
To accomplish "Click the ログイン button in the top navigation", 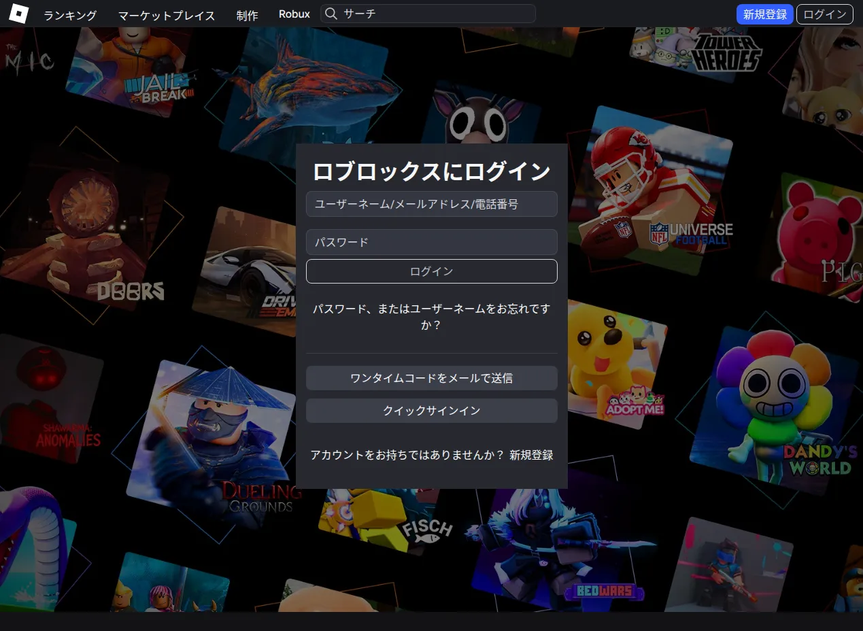I will (824, 14).
